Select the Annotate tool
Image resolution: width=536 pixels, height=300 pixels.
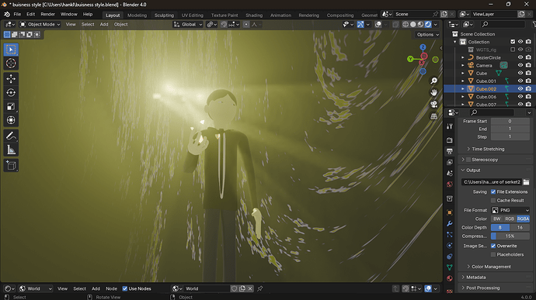point(11,136)
